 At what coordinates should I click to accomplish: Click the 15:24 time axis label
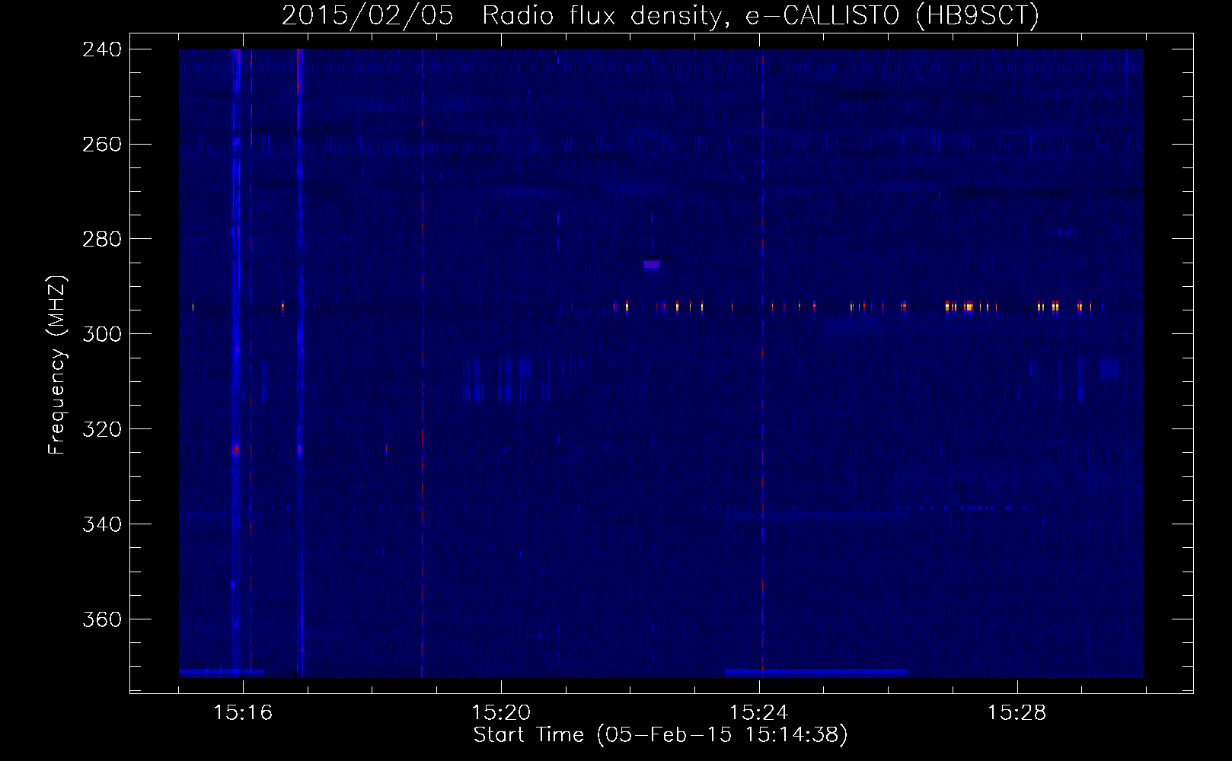click(x=759, y=713)
